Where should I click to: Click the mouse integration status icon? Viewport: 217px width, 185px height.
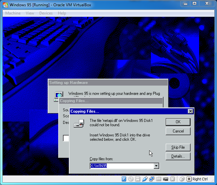point(182,179)
